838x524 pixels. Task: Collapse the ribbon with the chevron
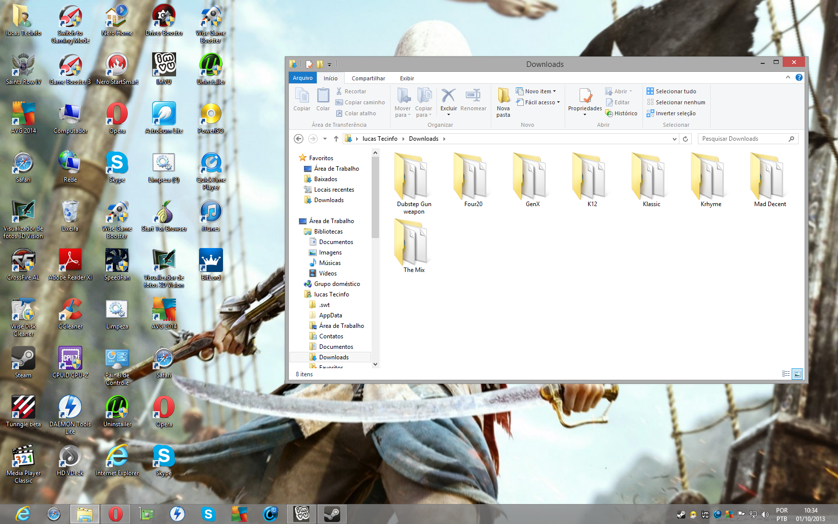click(788, 77)
